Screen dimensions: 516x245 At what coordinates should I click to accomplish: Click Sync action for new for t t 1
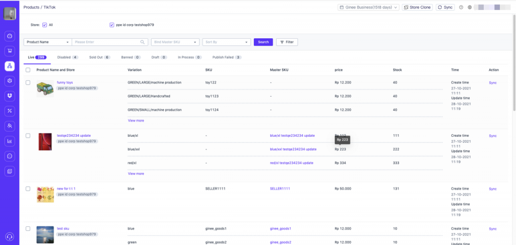point(493,189)
